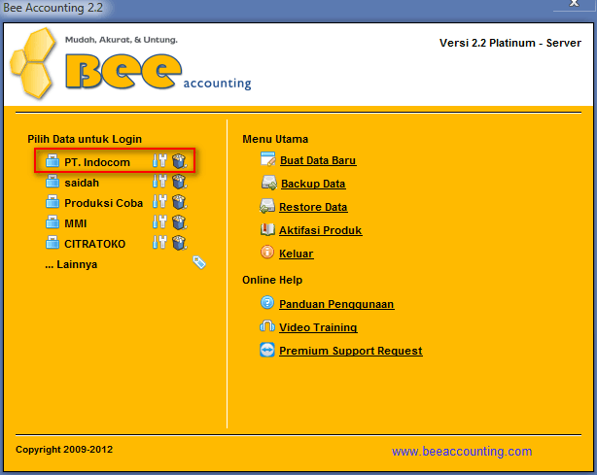Screen dimensions: 597x475
Task: Show more data via Lainnya
Action: (71, 264)
